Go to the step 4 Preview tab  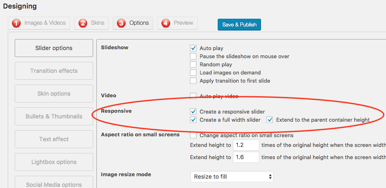coord(177,23)
